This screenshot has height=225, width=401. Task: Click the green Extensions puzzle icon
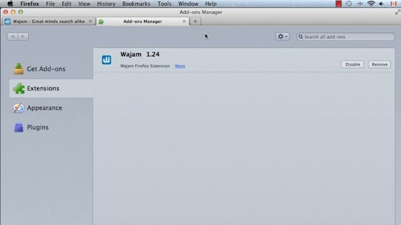(19, 88)
